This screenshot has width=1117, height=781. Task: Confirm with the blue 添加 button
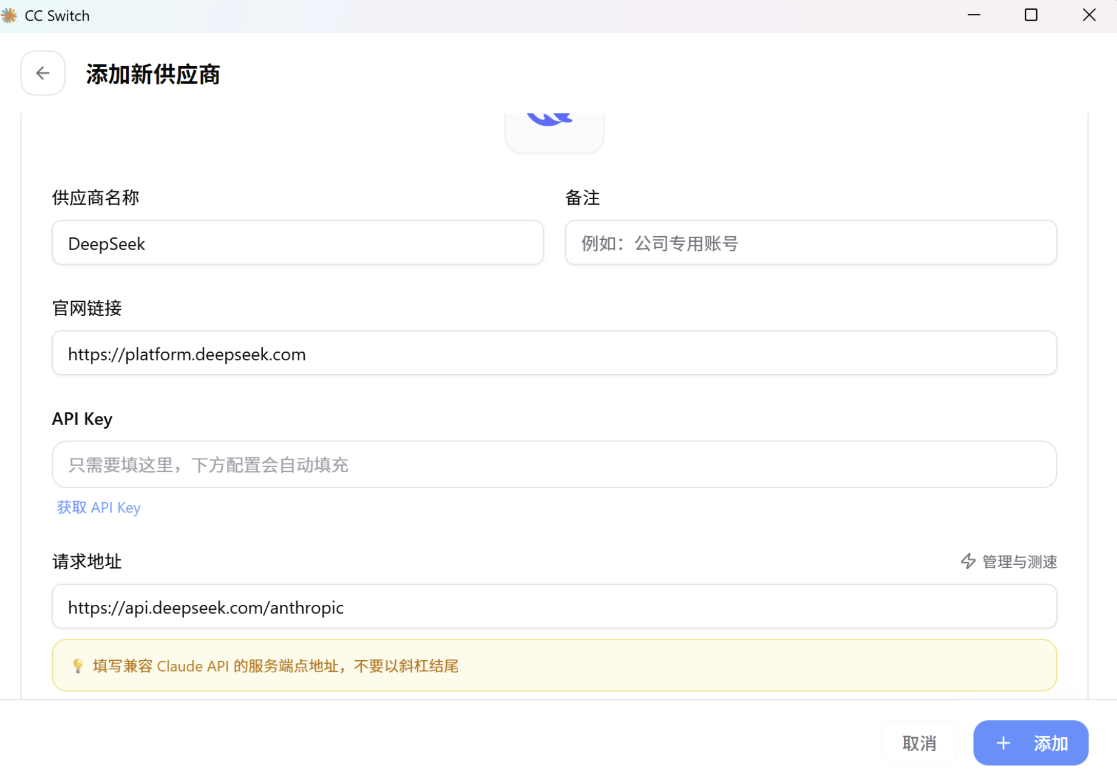point(1030,743)
